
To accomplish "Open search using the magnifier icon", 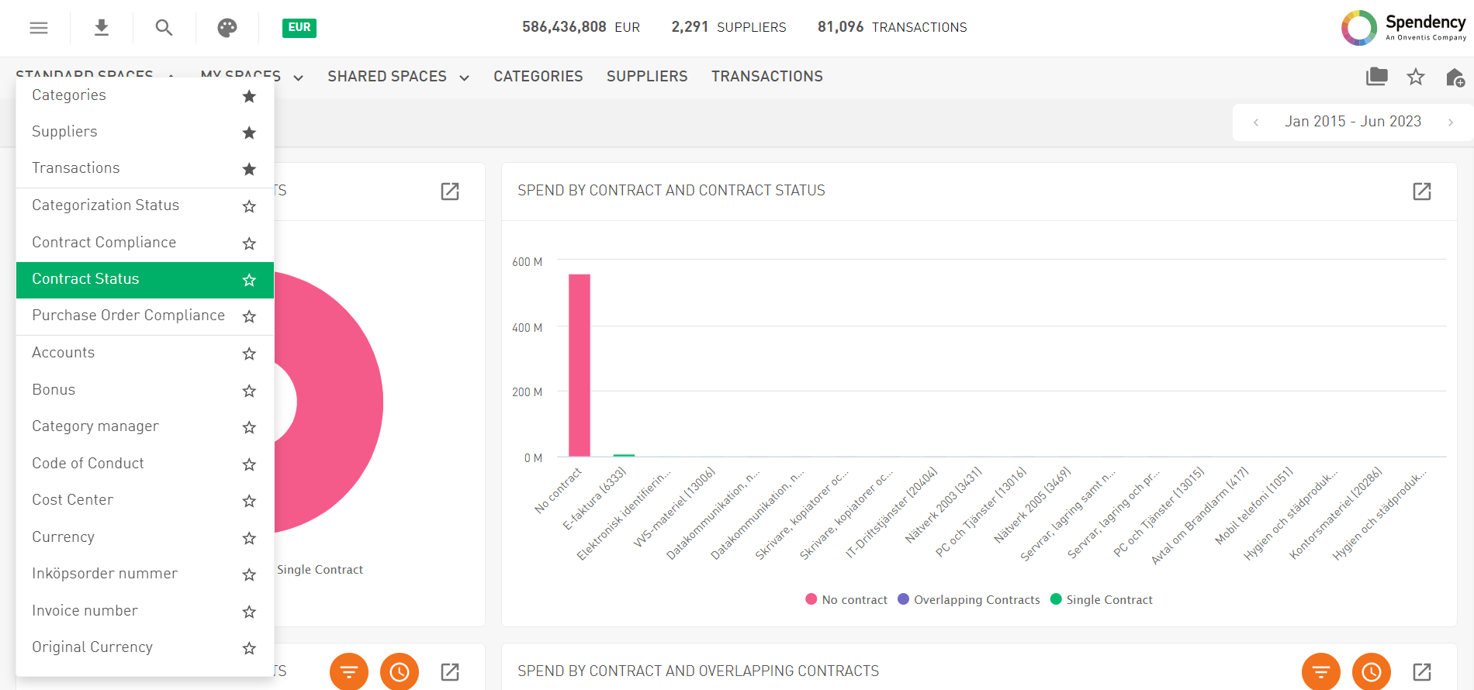I will click(x=164, y=28).
